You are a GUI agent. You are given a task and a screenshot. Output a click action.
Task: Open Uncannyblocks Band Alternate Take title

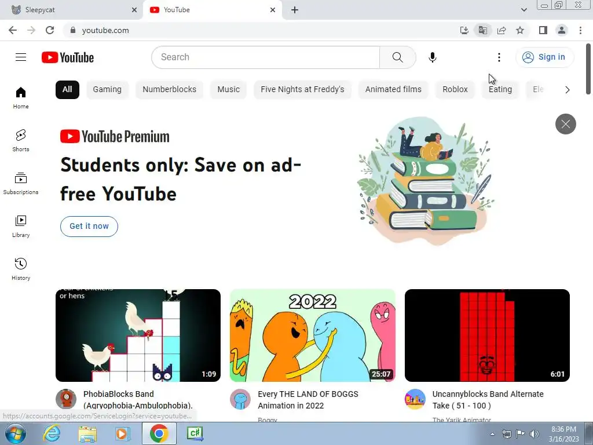coord(488,400)
